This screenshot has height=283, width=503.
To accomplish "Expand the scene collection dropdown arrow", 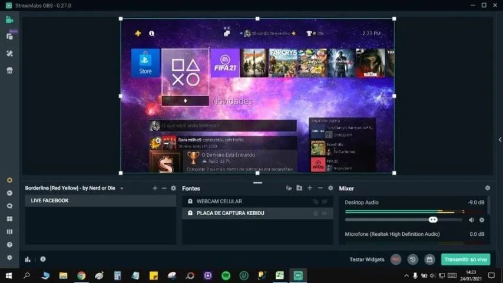I will click(x=122, y=188).
